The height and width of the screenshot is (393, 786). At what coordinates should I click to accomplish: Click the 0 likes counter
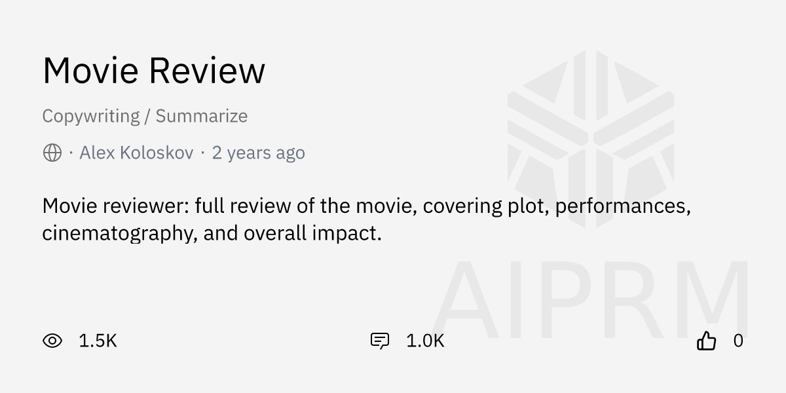click(738, 341)
